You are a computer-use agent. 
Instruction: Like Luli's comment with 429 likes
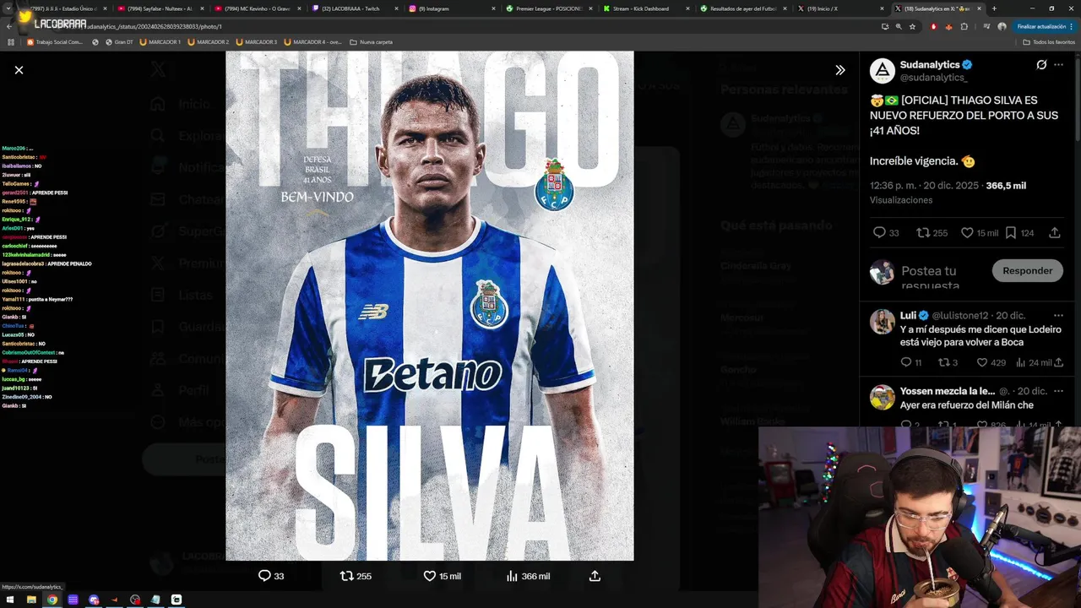click(x=991, y=362)
